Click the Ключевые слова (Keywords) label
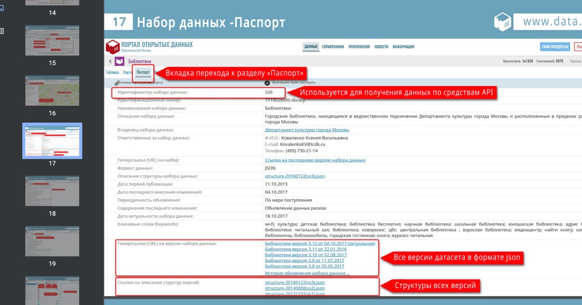The width and height of the screenshot is (582, 305). [x=148, y=224]
